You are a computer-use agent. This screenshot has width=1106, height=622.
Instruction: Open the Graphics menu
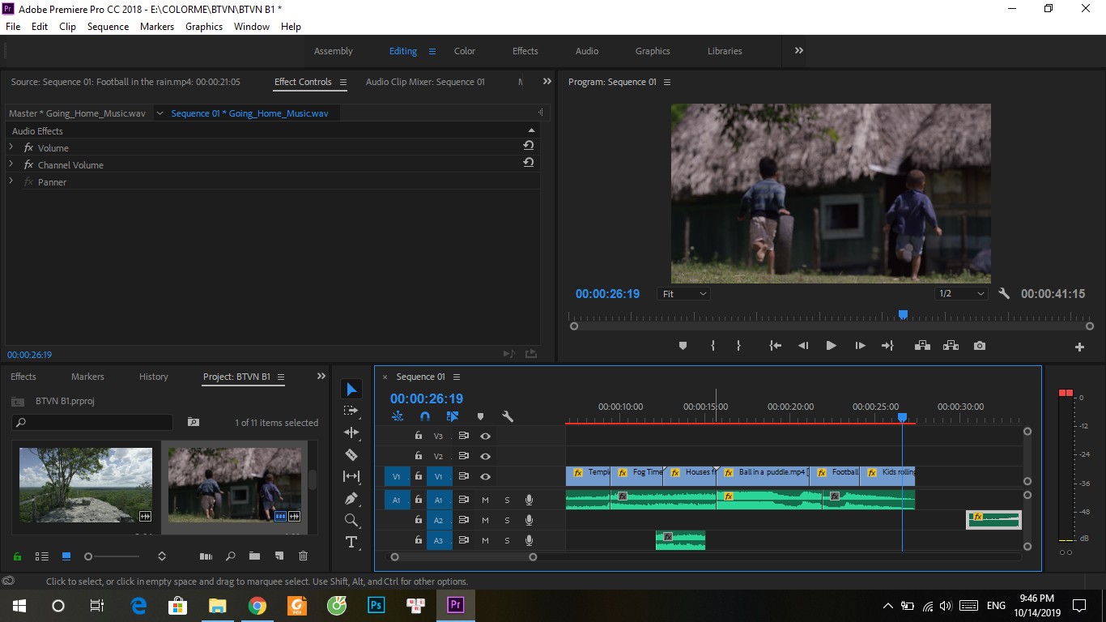[x=204, y=26]
